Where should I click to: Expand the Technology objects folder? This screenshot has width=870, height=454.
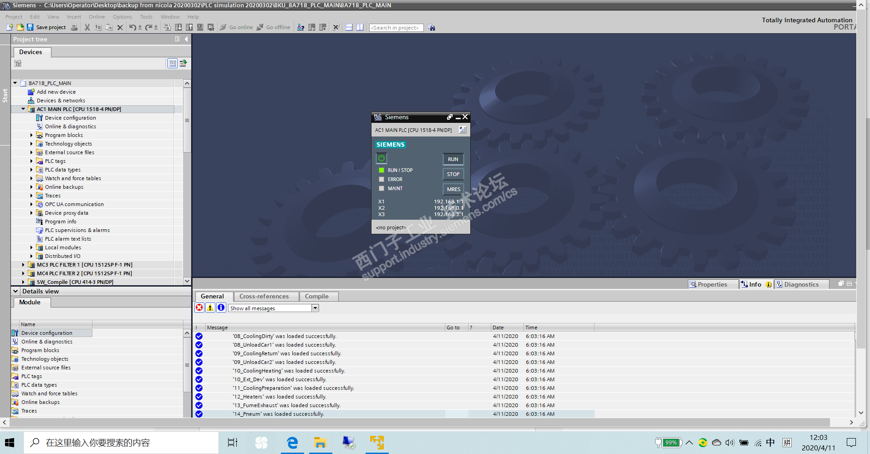point(31,144)
